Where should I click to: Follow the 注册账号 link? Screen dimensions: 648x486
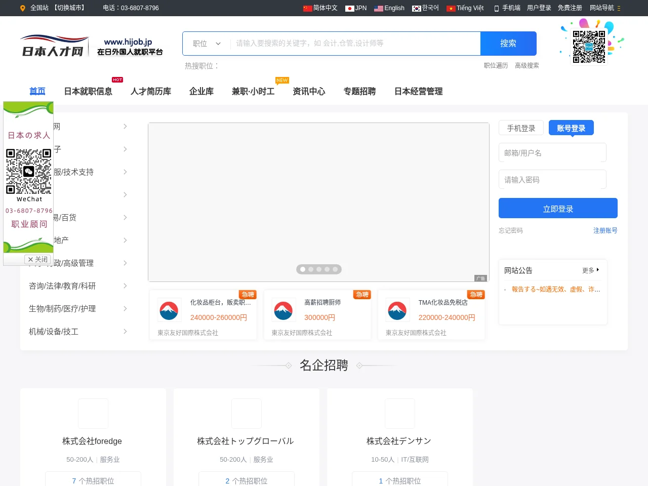pyautogui.click(x=605, y=230)
